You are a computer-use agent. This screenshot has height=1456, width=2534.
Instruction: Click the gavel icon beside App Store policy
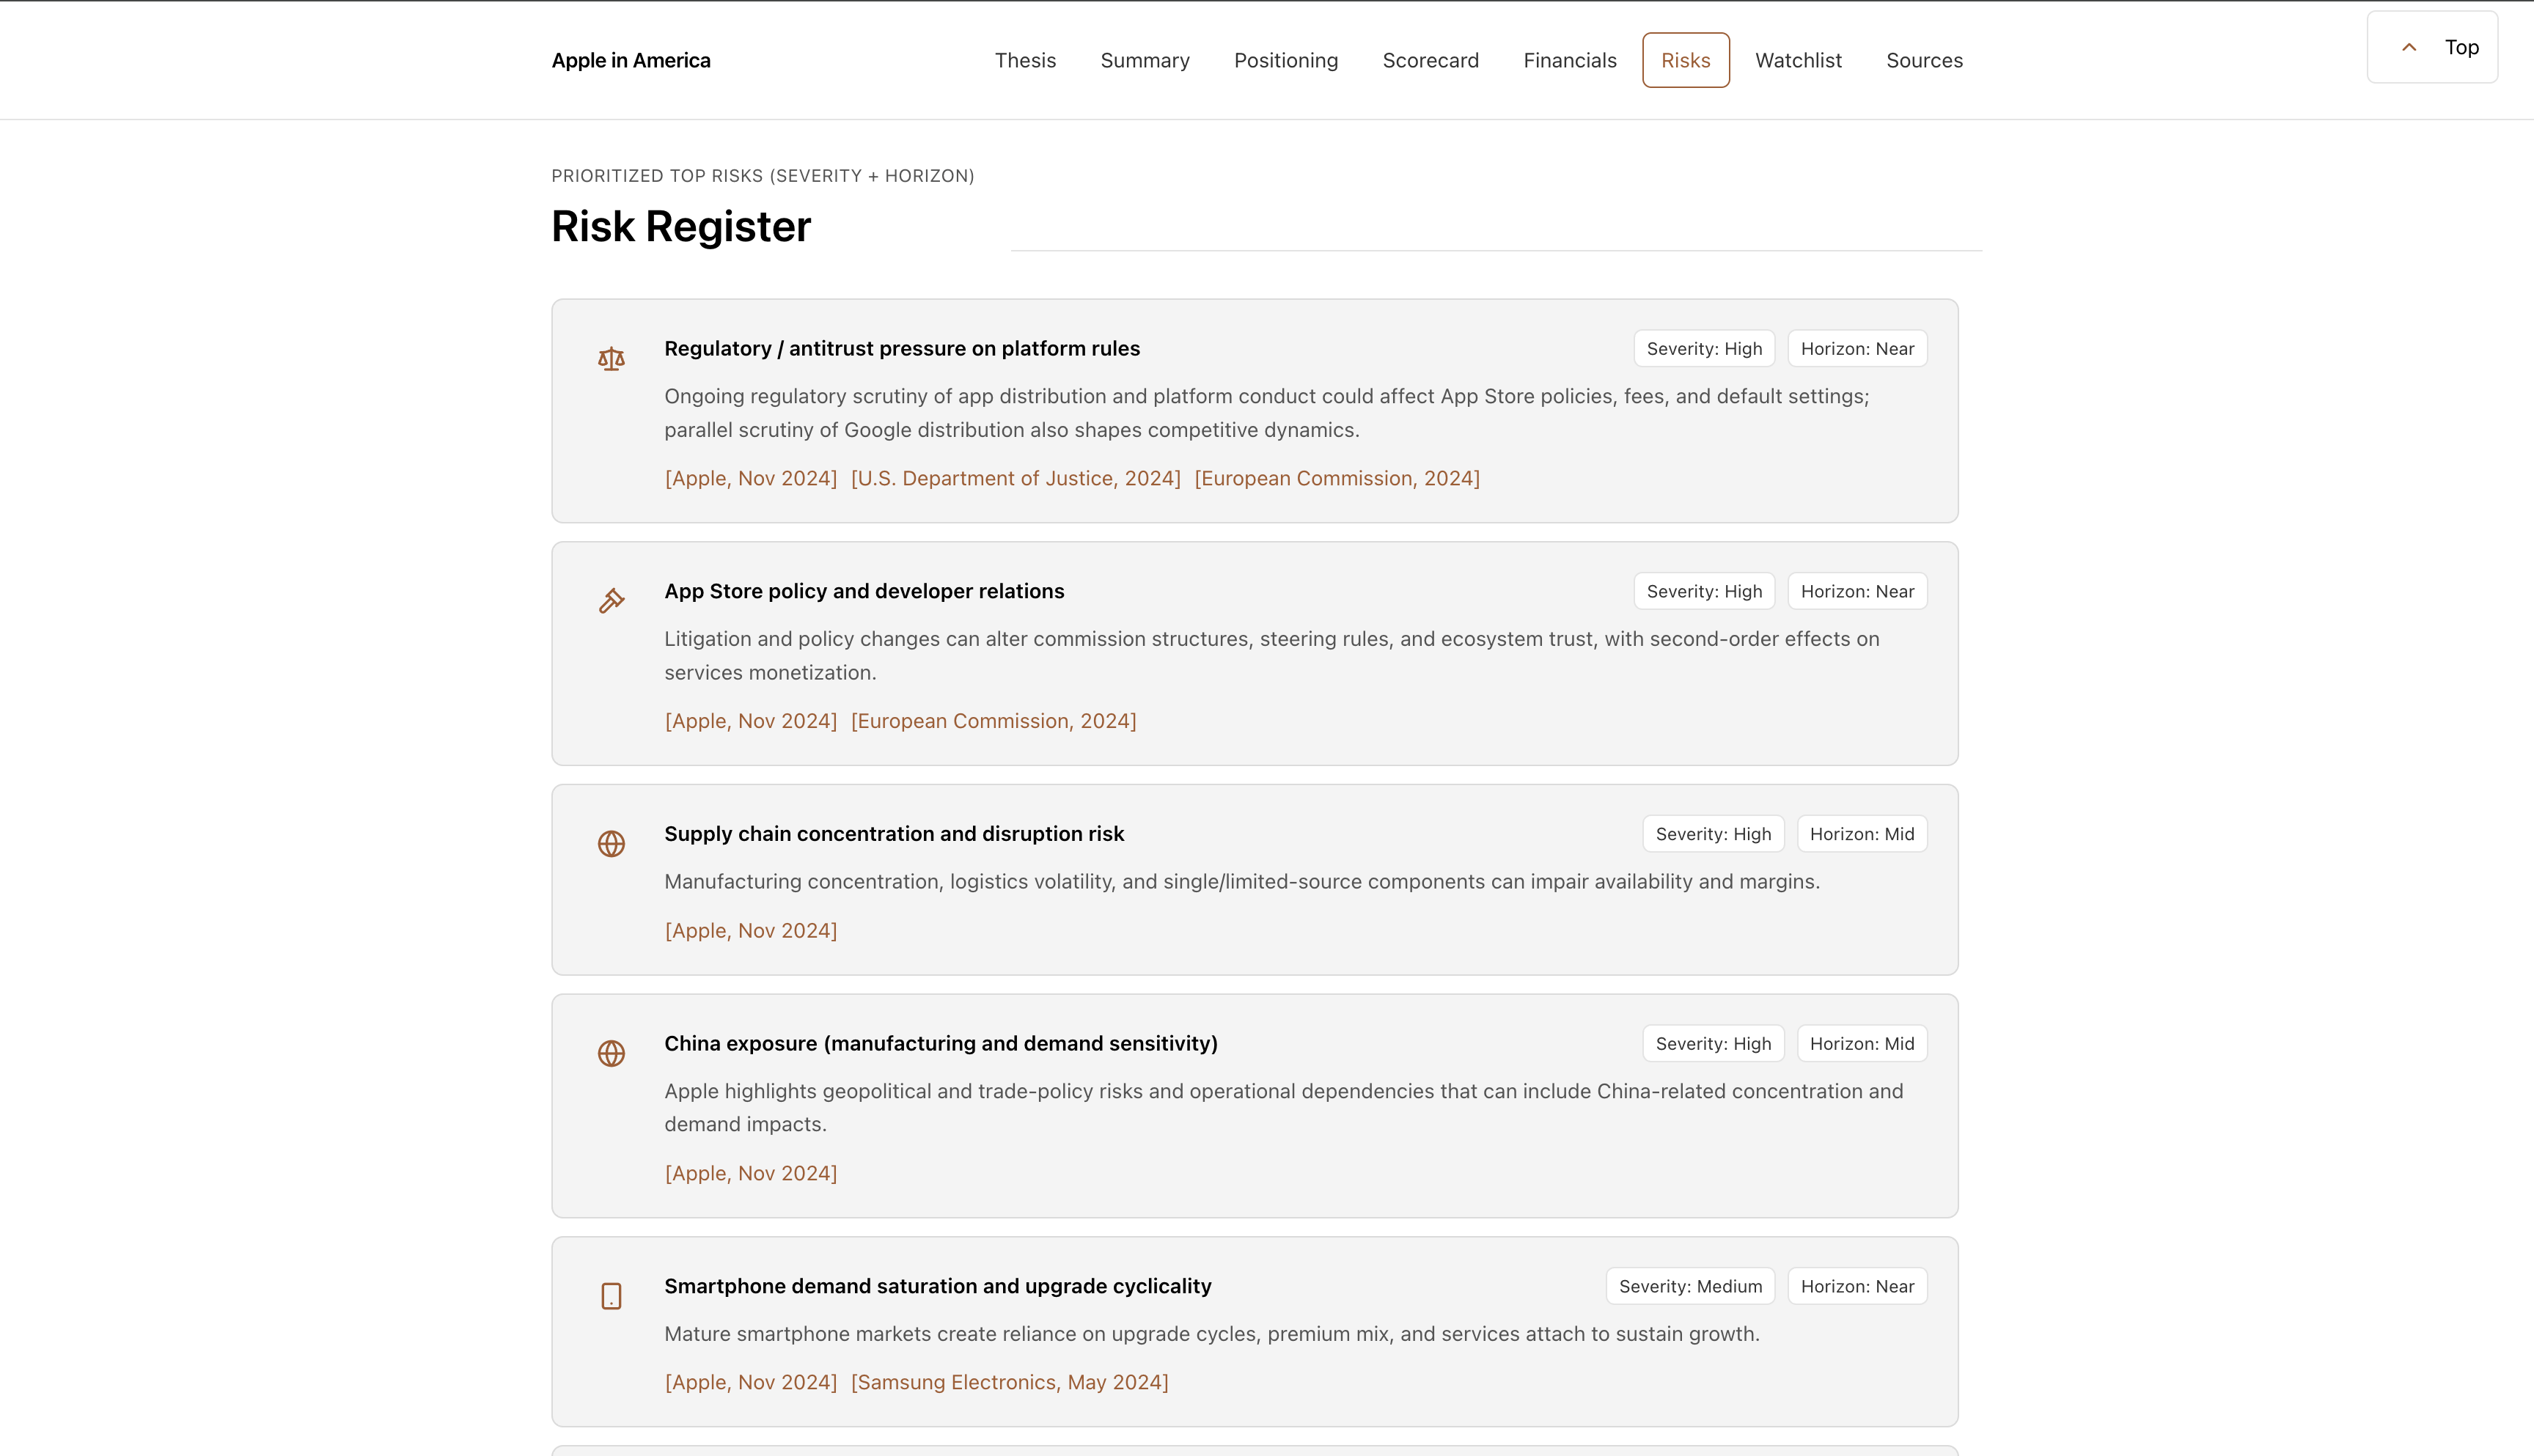611,601
